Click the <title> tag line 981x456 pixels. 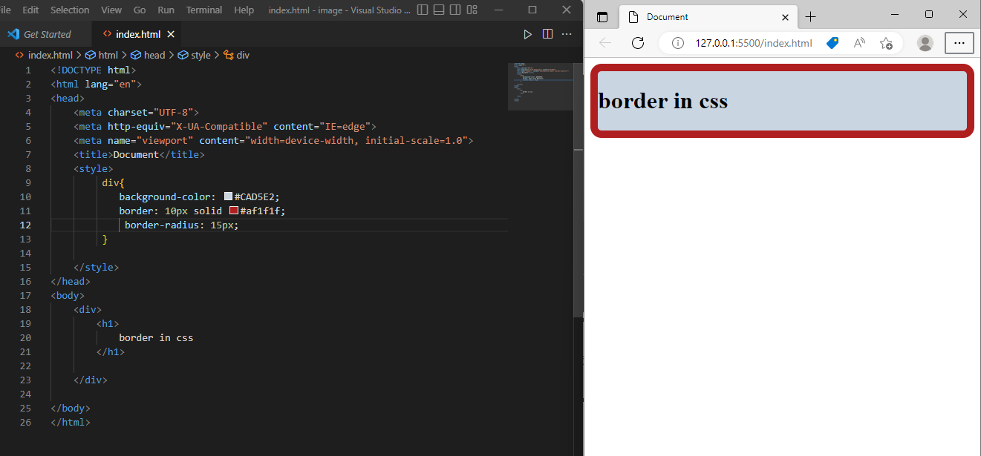(x=139, y=154)
